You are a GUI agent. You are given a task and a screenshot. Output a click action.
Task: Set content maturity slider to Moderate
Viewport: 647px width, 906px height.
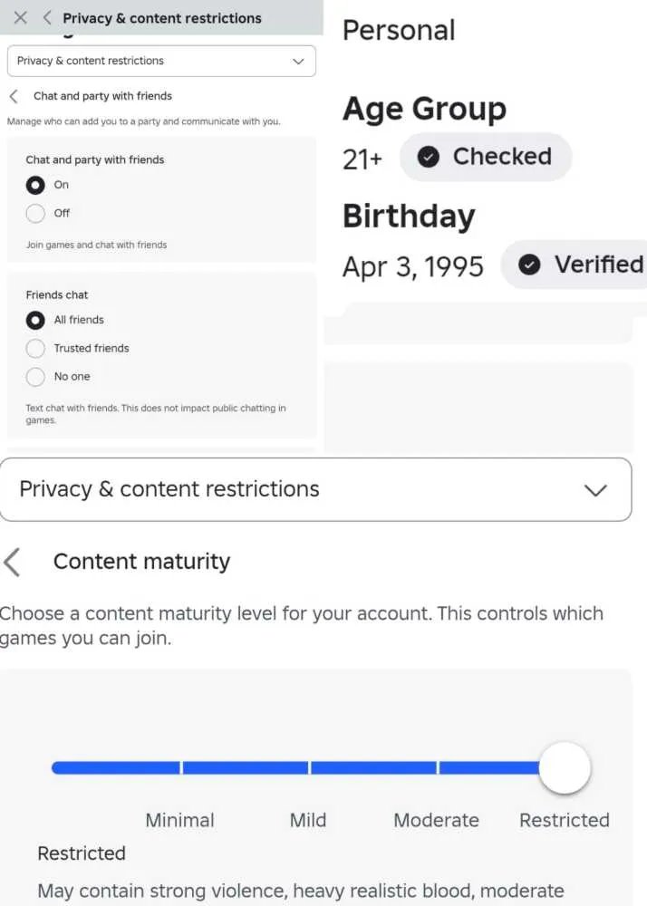pos(438,767)
